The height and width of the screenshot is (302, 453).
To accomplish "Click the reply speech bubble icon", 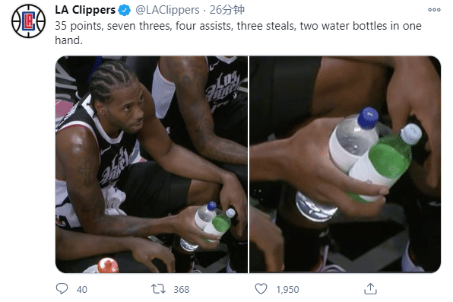I will tap(62, 288).
